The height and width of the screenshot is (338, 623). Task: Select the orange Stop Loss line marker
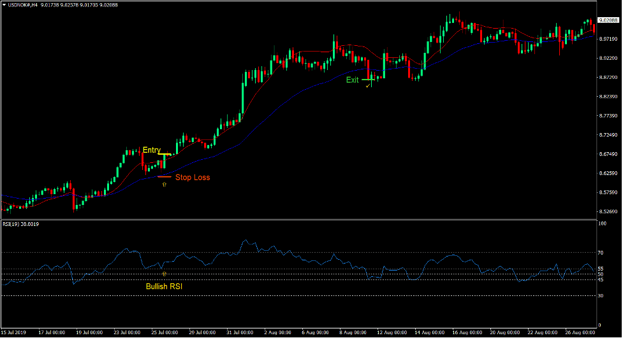164,176
